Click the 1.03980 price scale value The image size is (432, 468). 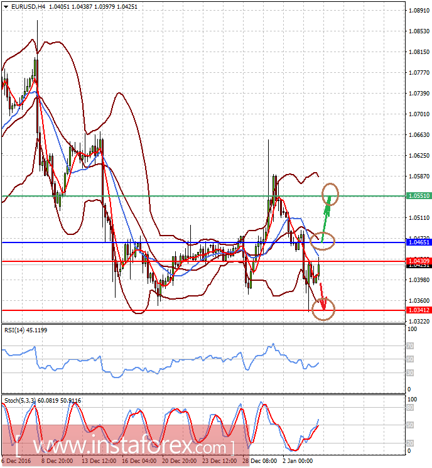click(419, 280)
